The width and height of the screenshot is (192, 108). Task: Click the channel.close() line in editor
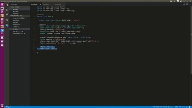[47, 47]
